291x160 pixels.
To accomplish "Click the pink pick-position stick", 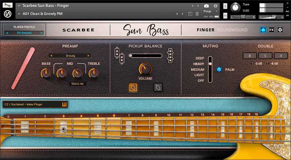I will pyautogui.click(x=23, y=69).
